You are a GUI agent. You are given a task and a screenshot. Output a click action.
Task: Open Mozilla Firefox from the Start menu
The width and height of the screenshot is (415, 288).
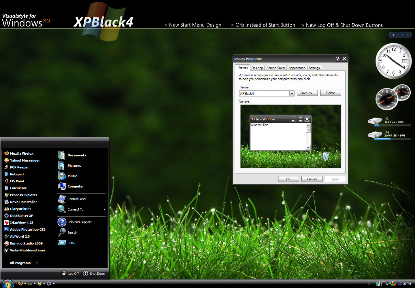(19, 154)
